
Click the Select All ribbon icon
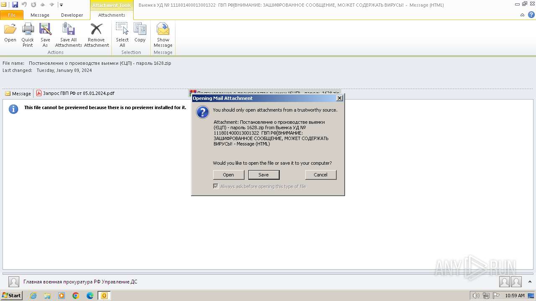coord(122,35)
